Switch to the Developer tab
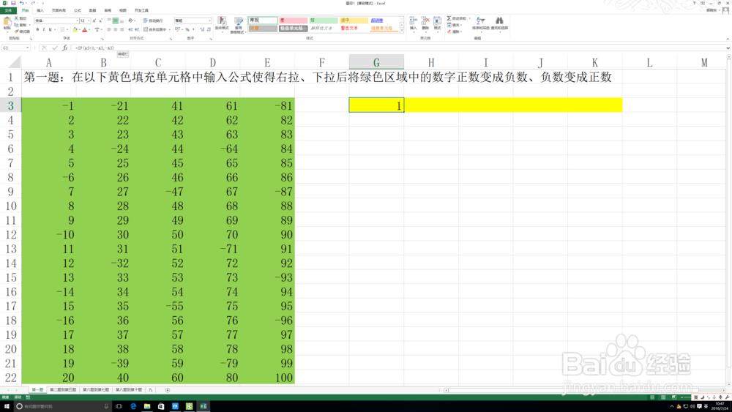 (x=141, y=10)
